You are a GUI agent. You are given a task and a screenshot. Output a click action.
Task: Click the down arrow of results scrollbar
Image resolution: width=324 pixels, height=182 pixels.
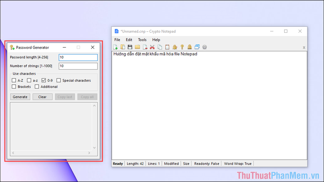click(x=94, y=147)
